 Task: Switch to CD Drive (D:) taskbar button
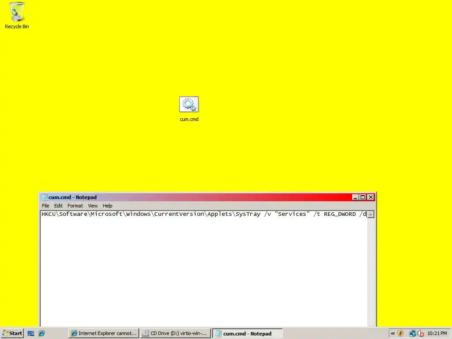click(x=176, y=333)
